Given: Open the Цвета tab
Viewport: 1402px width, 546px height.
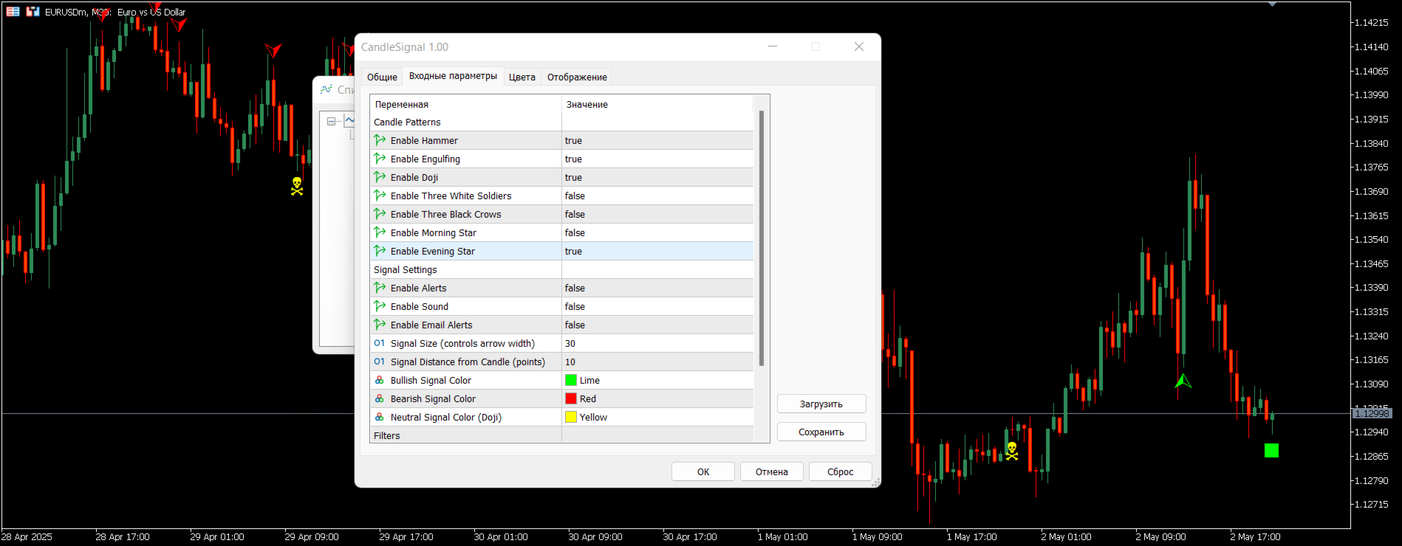Looking at the screenshot, I should click(x=522, y=77).
